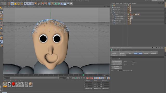Open the Размер dropdown in Coordinates Manager

97,89
